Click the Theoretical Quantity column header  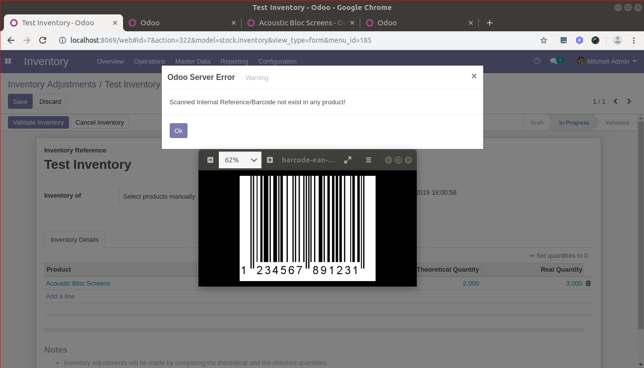[448, 270]
